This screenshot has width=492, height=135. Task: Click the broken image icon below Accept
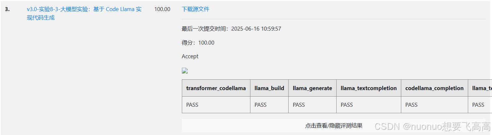pos(185,71)
